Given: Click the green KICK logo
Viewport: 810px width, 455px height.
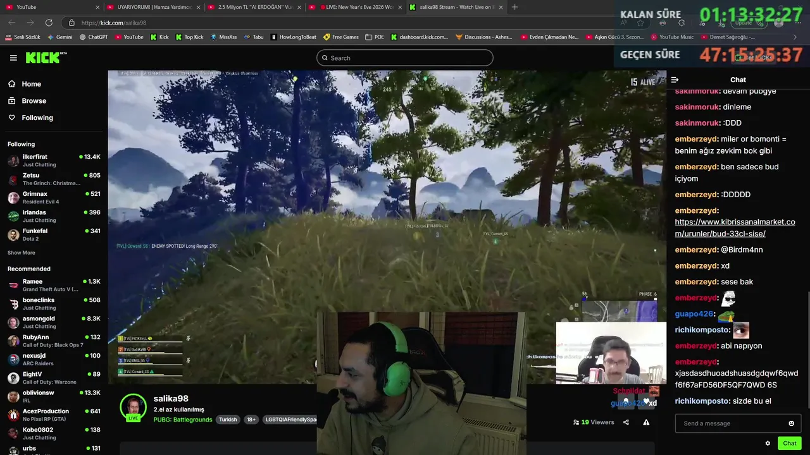Looking at the screenshot, I should (46, 58).
